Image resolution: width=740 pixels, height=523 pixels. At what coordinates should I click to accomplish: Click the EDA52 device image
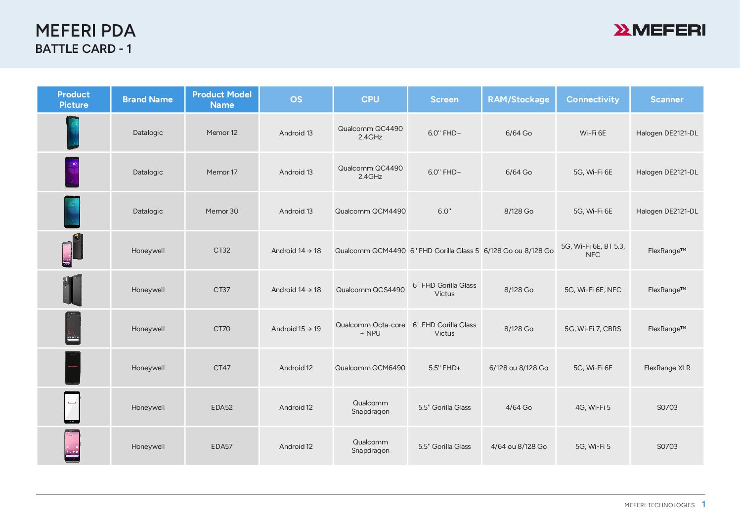pyautogui.click(x=72, y=407)
